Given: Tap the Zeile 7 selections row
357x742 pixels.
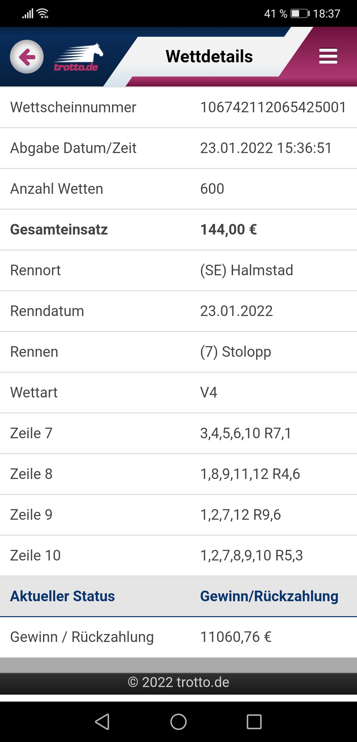Looking at the screenshot, I should click(x=178, y=433).
